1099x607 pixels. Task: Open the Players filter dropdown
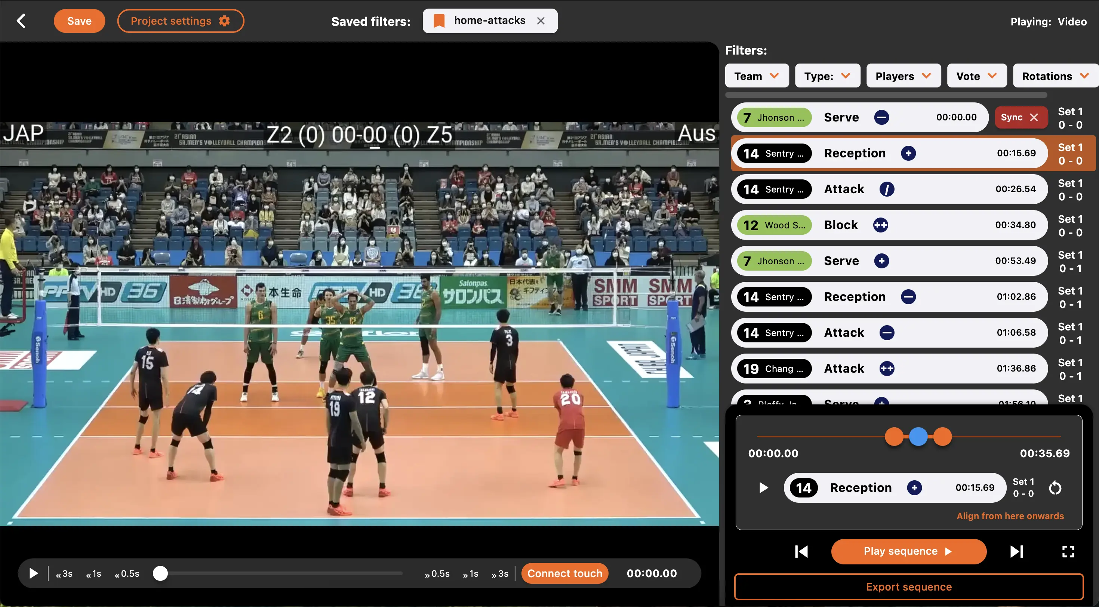click(x=903, y=76)
